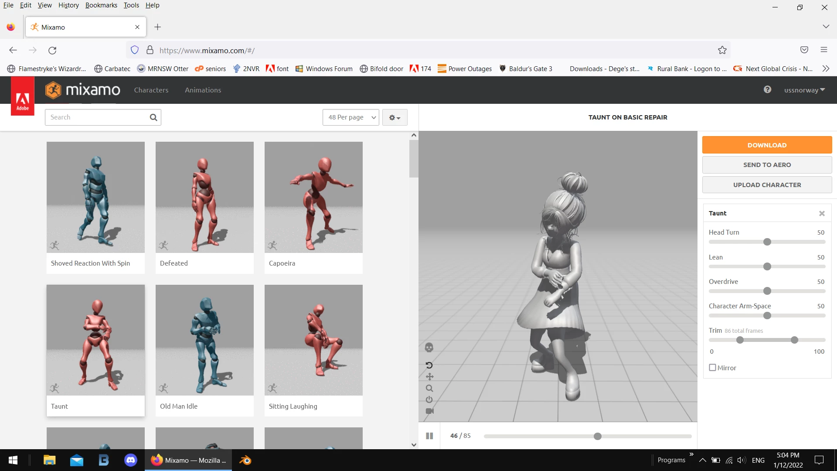The width and height of the screenshot is (837, 471).
Task: Pause the animation playback
Action: (429, 436)
